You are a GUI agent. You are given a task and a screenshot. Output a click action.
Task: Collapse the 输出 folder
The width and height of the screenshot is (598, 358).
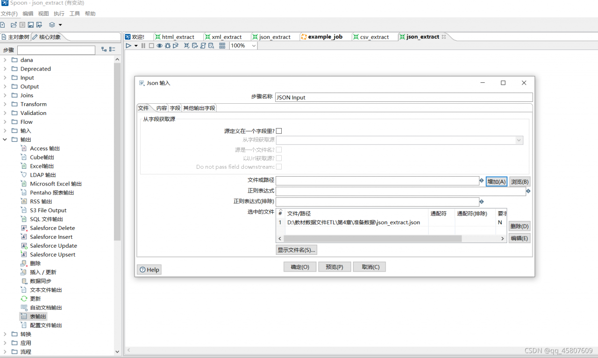click(x=5, y=140)
